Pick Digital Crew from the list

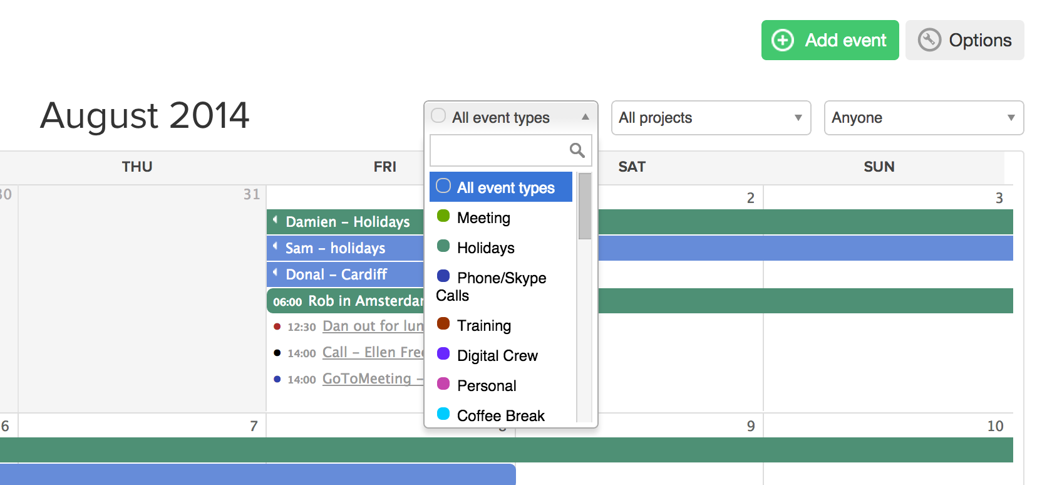[497, 356]
